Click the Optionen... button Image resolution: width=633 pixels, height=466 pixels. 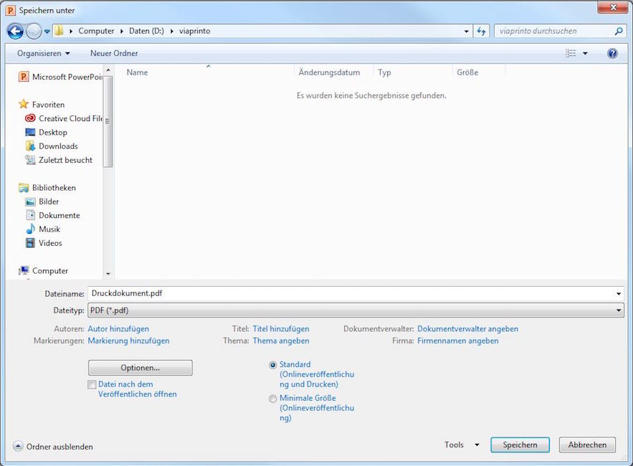coord(140,368)
